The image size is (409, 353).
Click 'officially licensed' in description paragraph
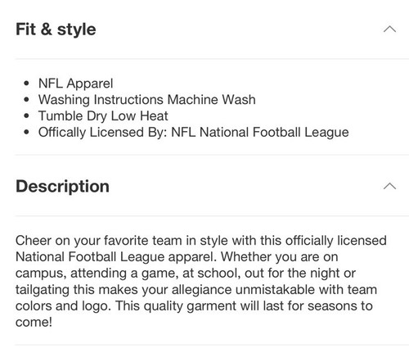pos(336,241)
